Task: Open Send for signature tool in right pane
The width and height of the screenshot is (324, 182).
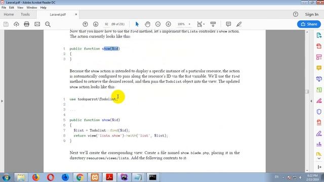Action: click(319, 144)
